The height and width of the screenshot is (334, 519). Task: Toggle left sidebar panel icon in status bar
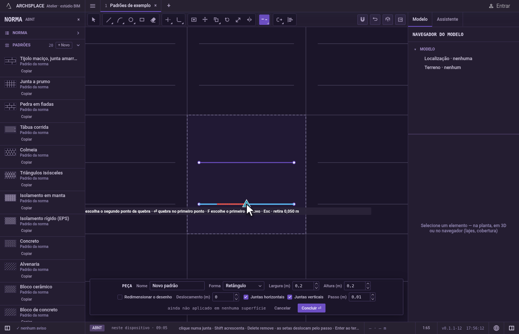click(x=7, y=328)
